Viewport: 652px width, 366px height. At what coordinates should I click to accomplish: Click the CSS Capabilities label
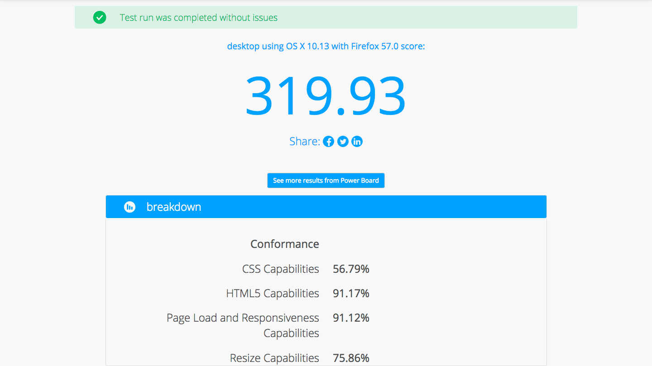point(280,269)
